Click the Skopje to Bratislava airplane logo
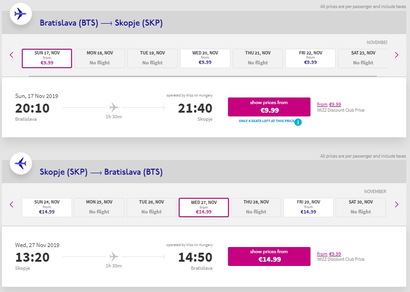410x292 pixels. point(20,163)
